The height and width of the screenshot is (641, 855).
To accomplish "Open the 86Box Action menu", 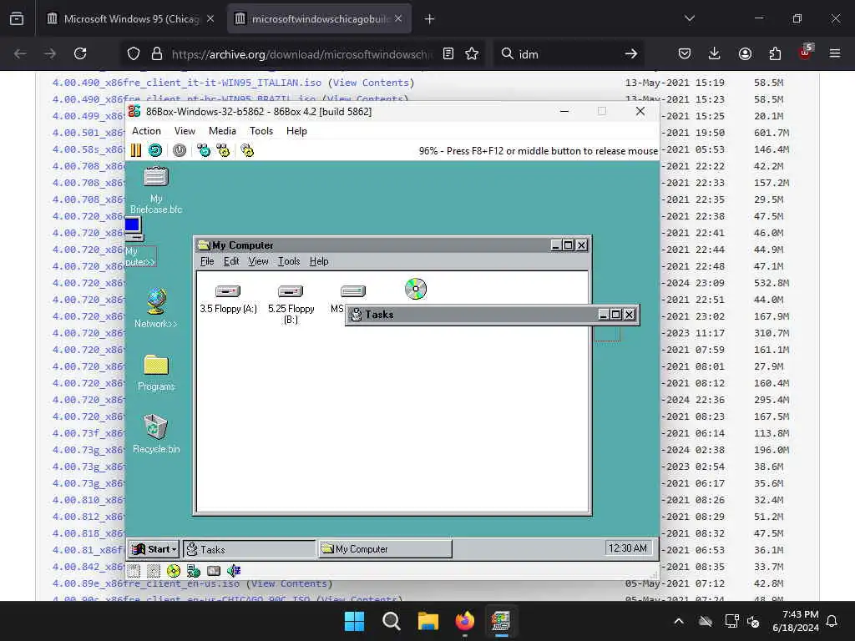I will pyautogui.click(x=146, y=131).
